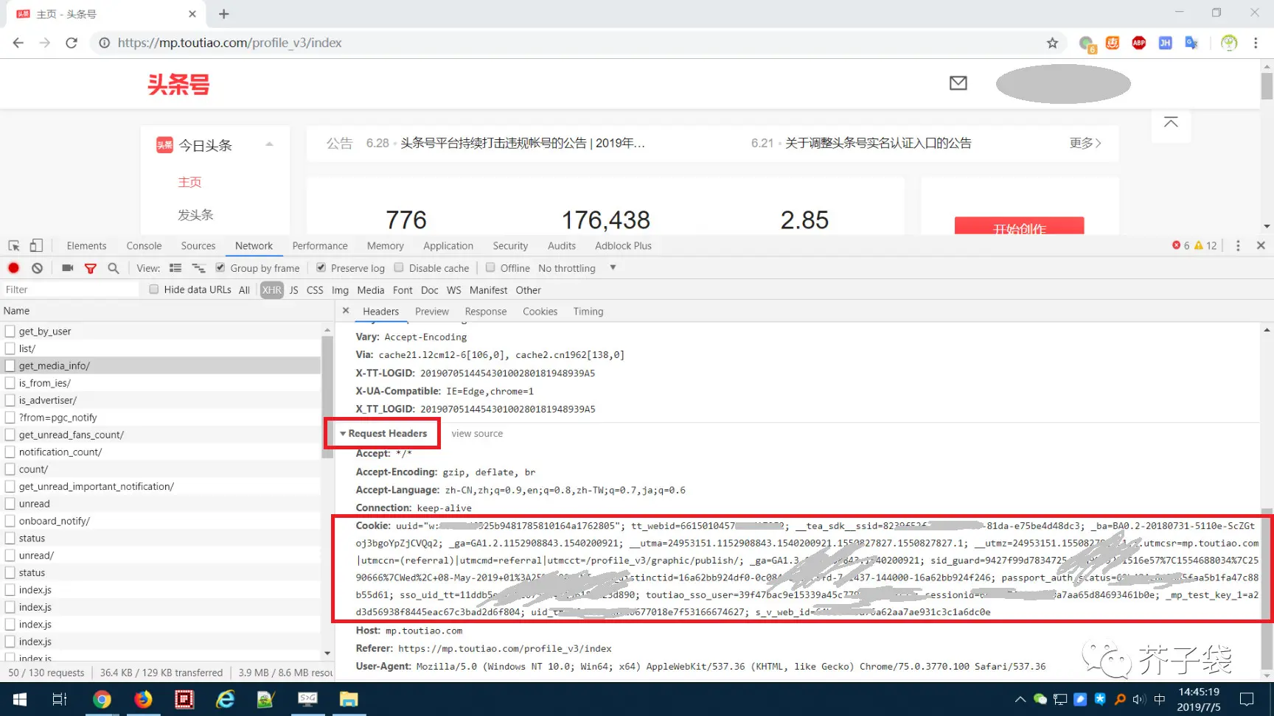Enable the Disable cache checkbox
The height and width of the screenshot is (716, 1274).
399,268
